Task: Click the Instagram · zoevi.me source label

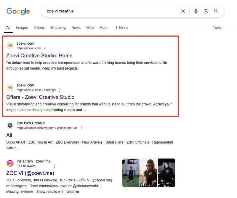Action: point(33,161)
